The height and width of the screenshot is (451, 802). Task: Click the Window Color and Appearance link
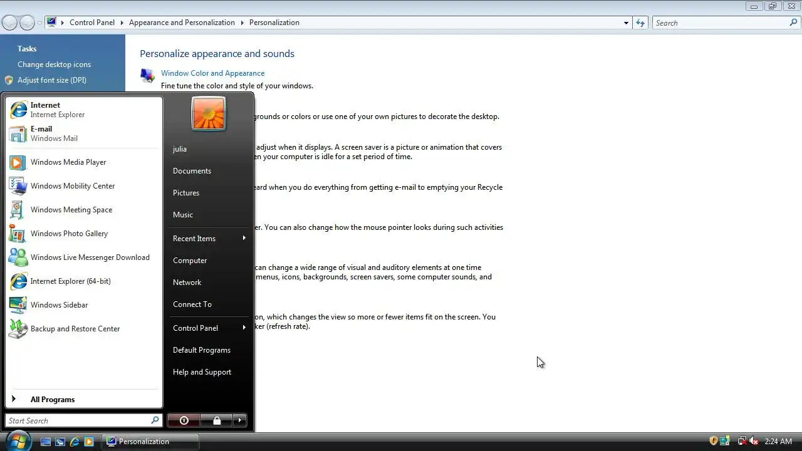pos(212,73)
